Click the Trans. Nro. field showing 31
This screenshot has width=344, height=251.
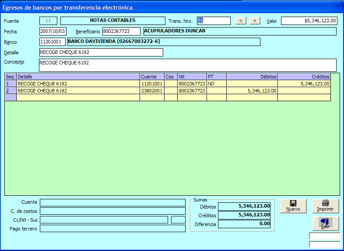click(214, 21)
